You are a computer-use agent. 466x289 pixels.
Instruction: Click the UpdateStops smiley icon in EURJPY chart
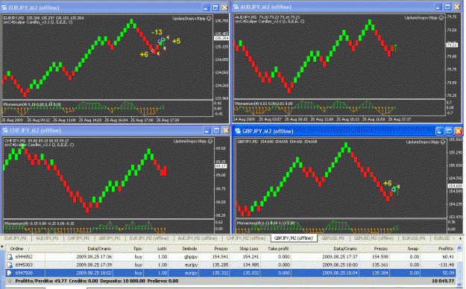coord(209,19)
